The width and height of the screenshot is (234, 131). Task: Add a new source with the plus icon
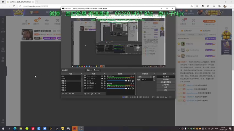85,94
